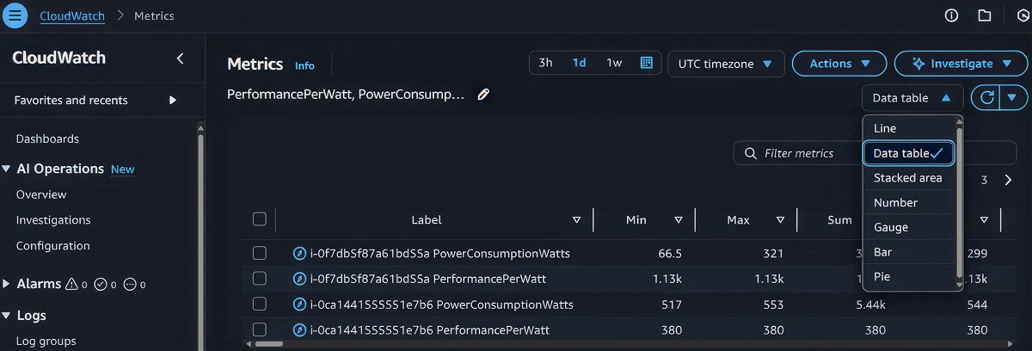
Task: Open the folder icon in top bar
Action: (x=985, y=15)
